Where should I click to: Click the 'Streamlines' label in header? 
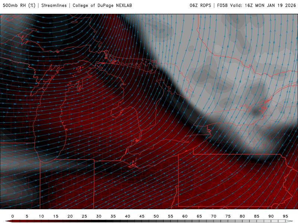click(54, 6)
